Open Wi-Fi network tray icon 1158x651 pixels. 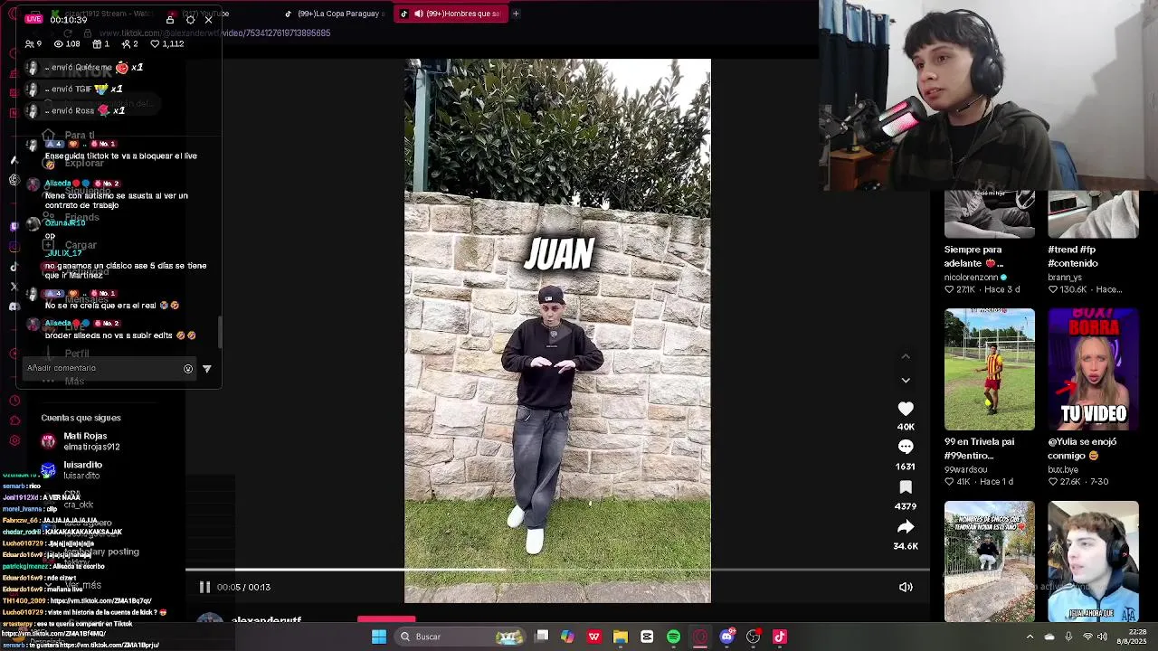[1087, 637]
